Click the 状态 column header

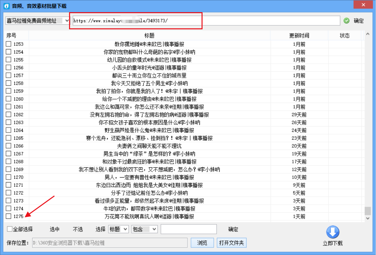345,36
